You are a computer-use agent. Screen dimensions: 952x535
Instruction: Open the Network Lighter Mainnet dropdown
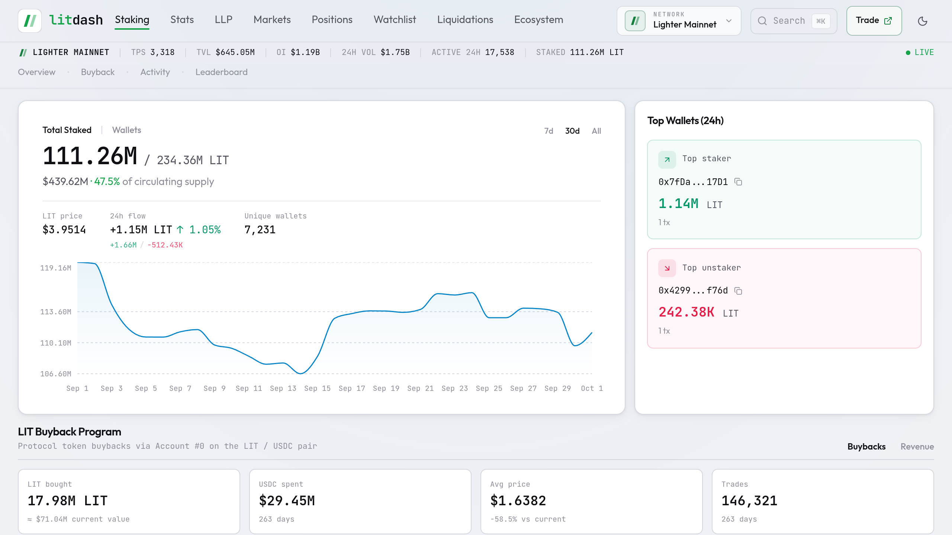(x=679, y=21)
